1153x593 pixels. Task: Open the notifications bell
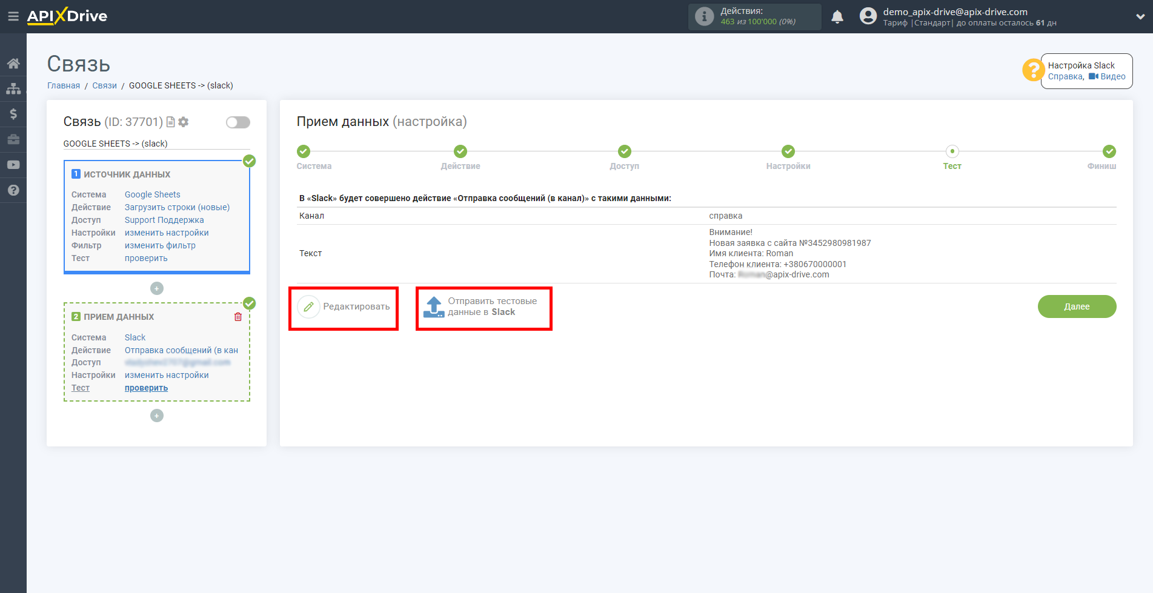tap(837, 17)
